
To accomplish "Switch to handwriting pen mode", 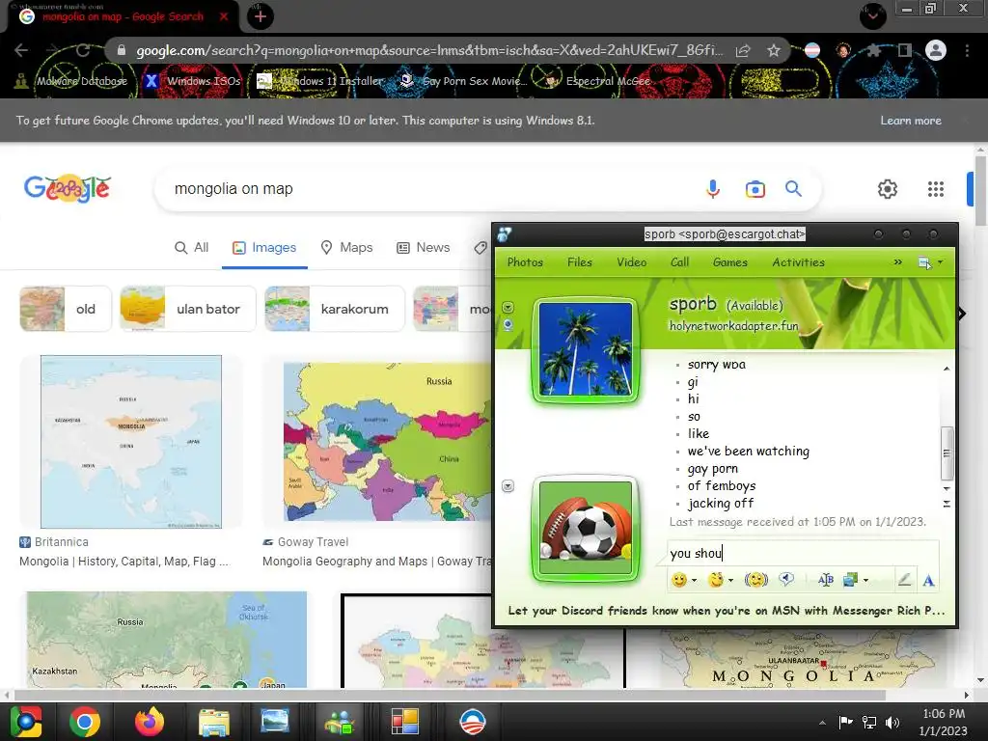I will click(x=904, y=579).
